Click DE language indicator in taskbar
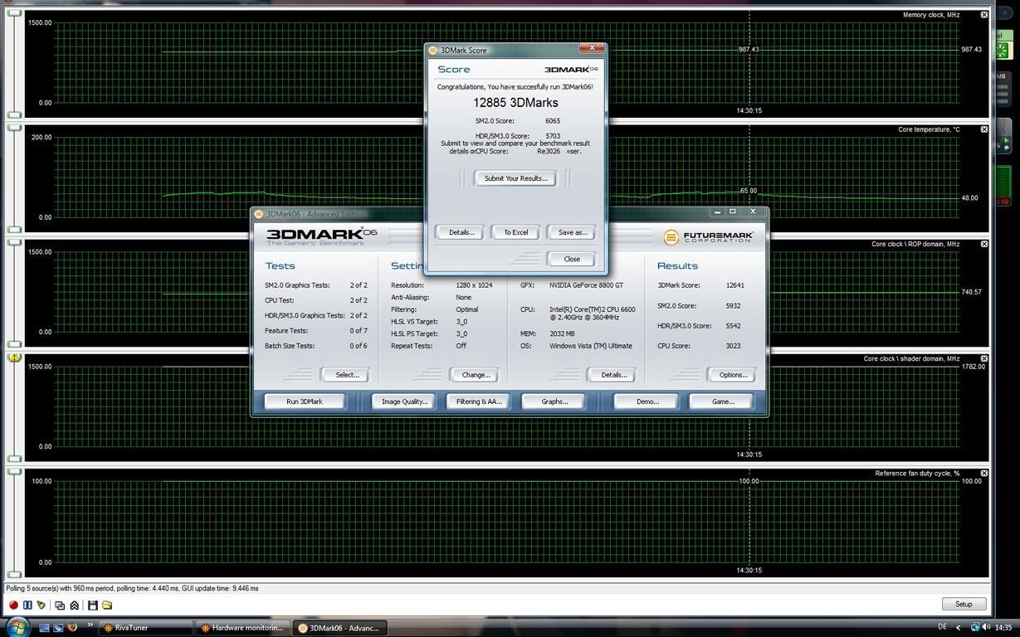 [942, 627]
